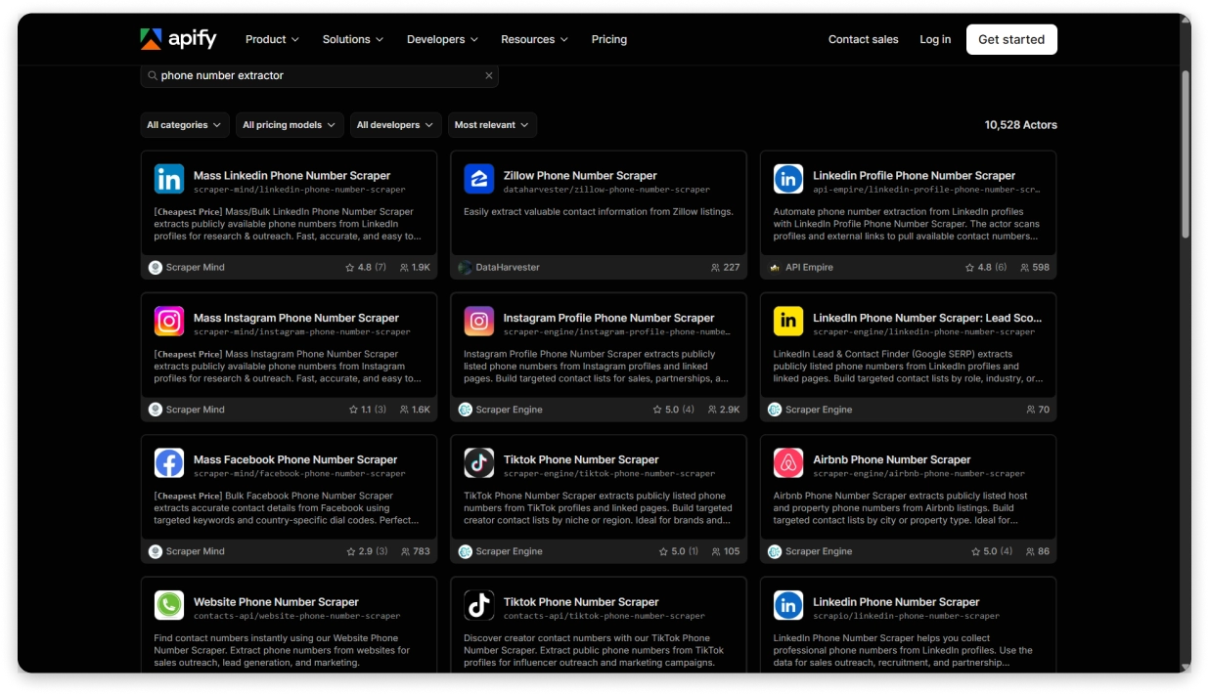Click the users icon next to 227
Viewport: 1209px width, 695px height.
716,267
